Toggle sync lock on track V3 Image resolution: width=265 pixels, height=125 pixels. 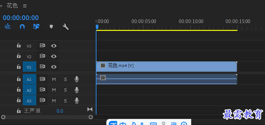[x=42, y=46]
